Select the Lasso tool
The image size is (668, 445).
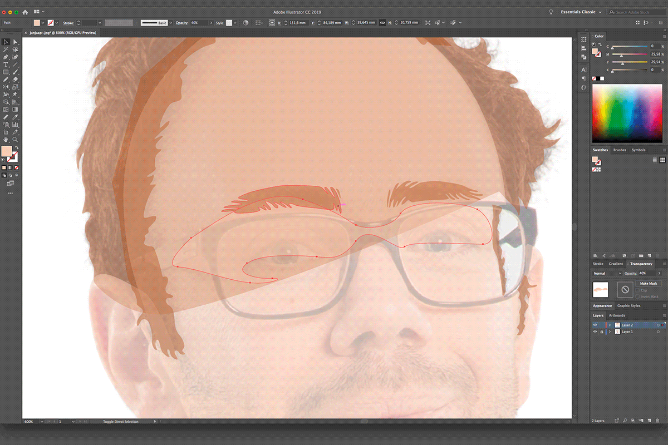pyautogui.click(x=15, y=50)
